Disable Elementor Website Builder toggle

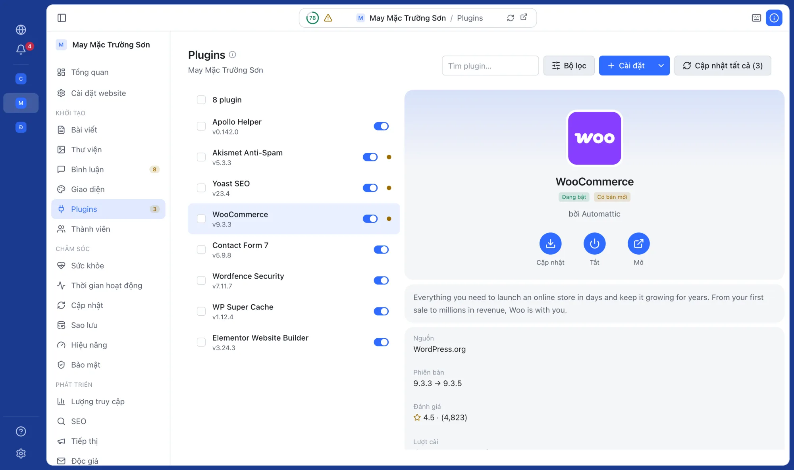[x=381, y=342]
